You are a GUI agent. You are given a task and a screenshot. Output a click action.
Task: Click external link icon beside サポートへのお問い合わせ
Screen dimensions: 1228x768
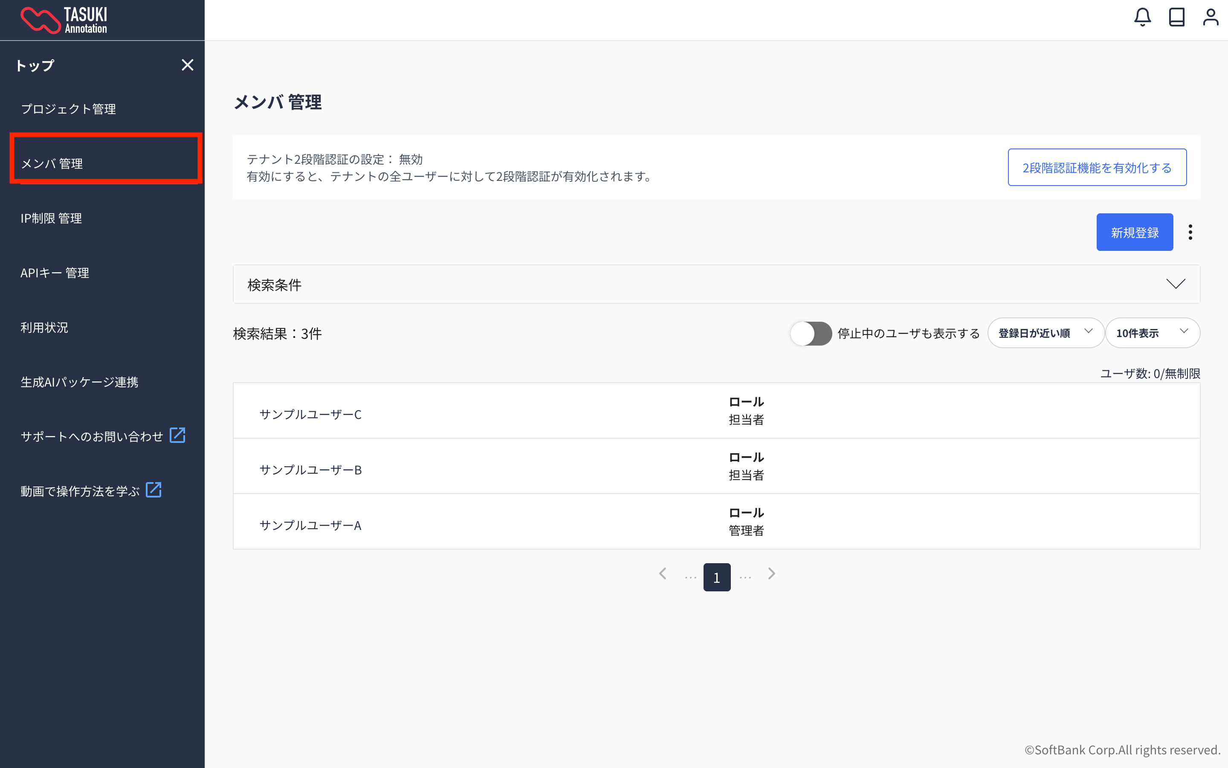pyautogui.click(x=177, y=435)
